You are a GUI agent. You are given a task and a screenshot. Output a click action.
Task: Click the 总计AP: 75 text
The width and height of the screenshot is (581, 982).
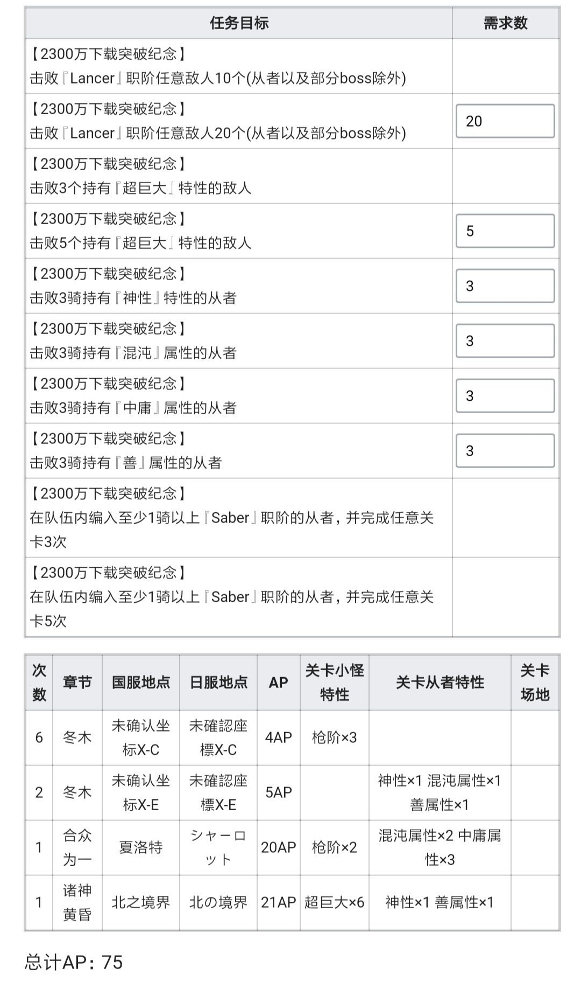74,962
